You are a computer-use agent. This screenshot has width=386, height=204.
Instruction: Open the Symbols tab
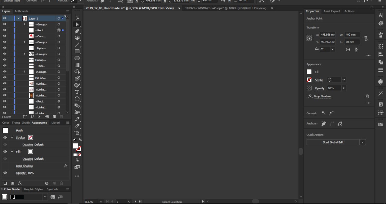(52, 189)
